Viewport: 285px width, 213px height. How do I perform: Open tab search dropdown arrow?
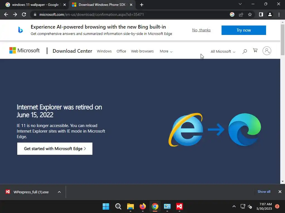240,4
